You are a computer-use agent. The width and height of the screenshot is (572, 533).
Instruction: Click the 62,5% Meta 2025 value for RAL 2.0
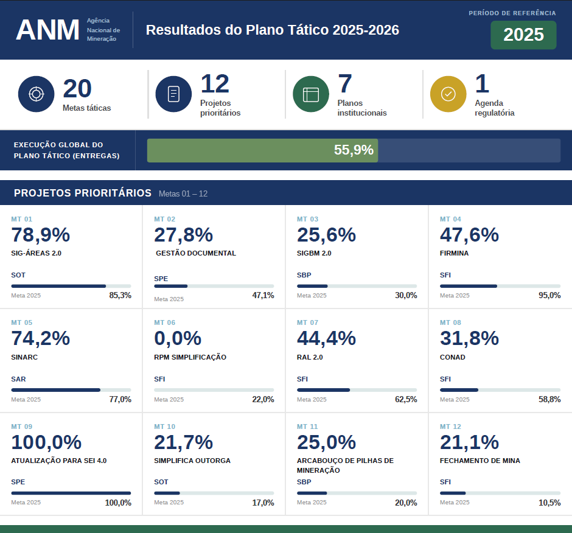click(x=406, y=399)
